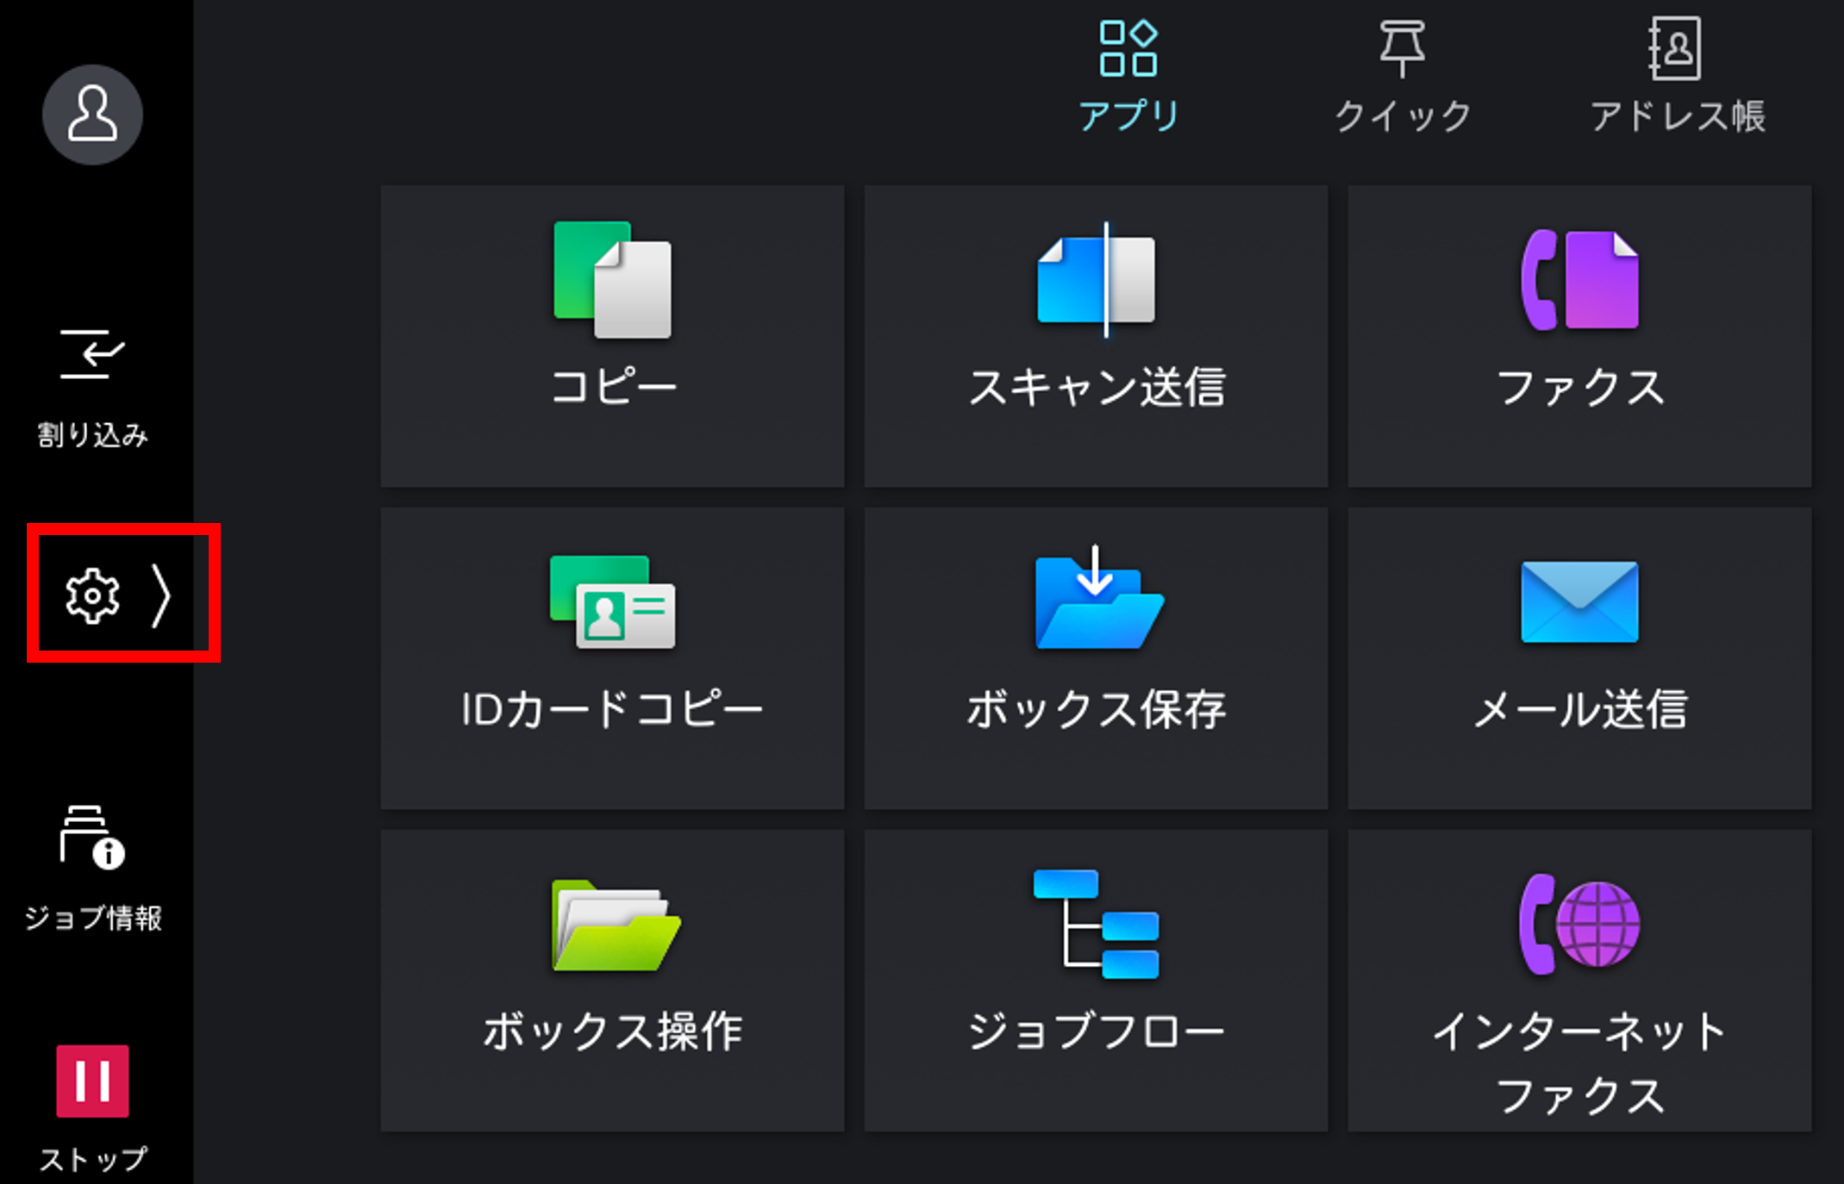Hit the red ストップ stop button
The height and width of the screenshot is (1184, 1844).
pyautogui.click(x=92, y=1081)
